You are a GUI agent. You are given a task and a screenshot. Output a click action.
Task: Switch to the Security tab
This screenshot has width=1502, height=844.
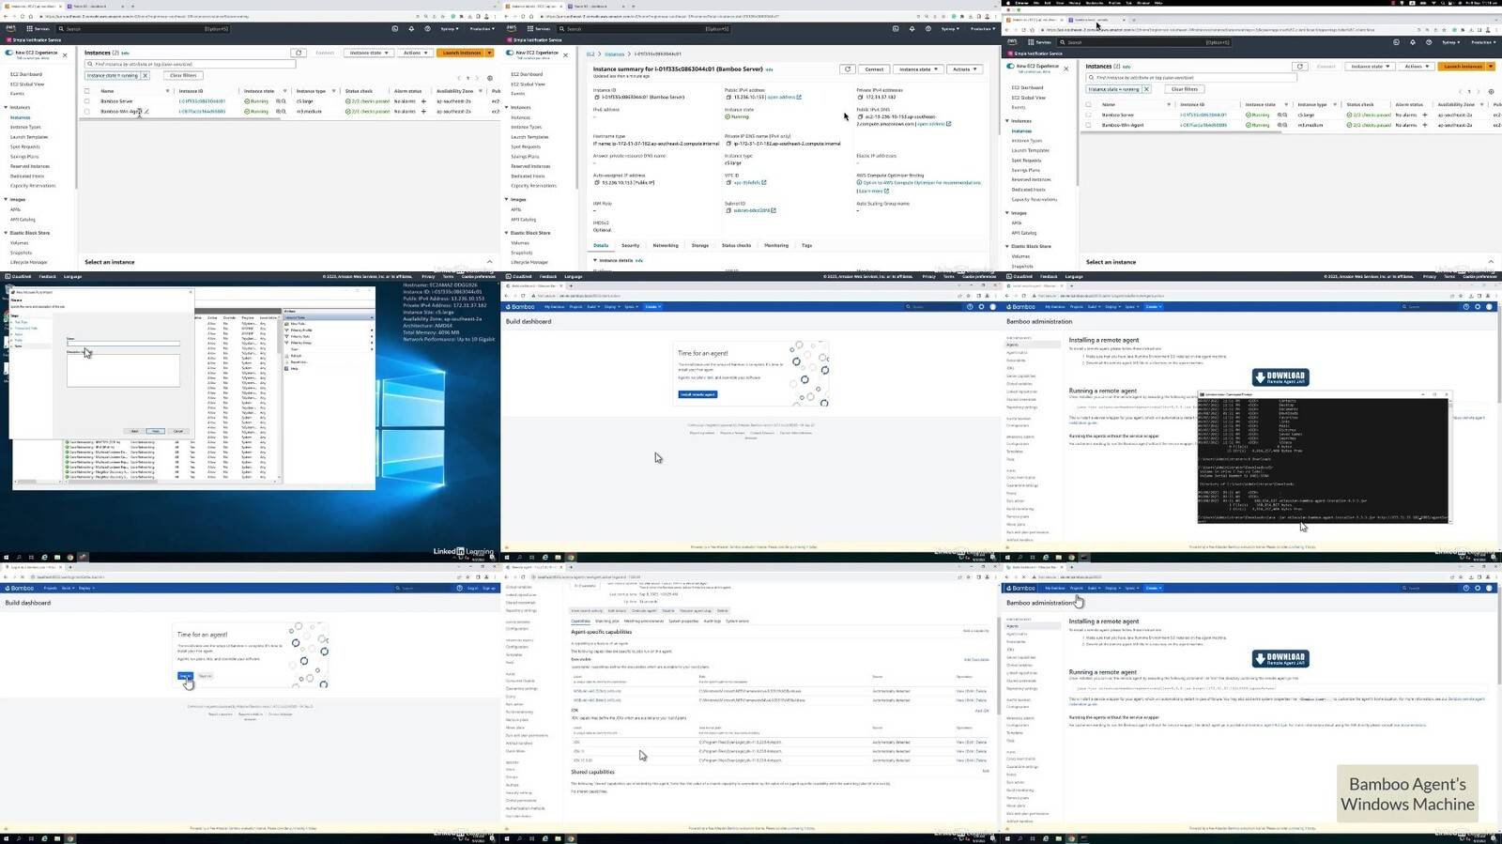(630, 245)
